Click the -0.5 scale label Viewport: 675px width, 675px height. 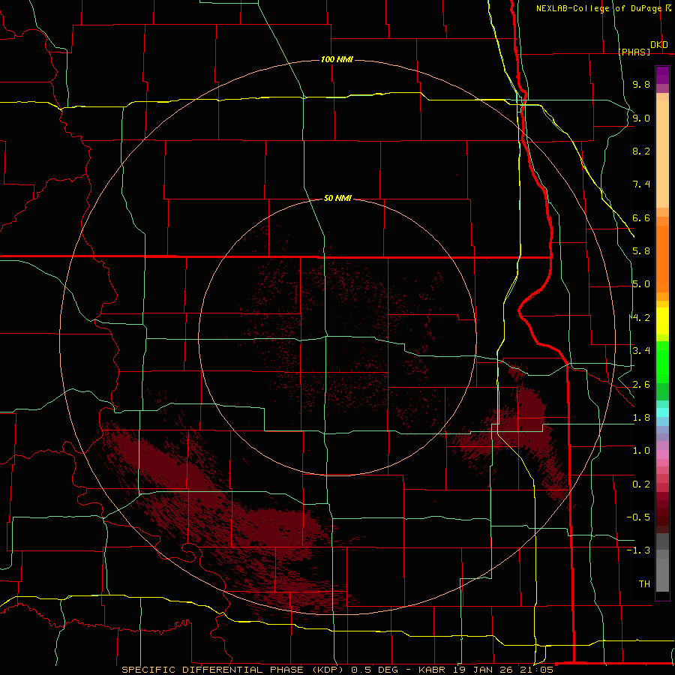click(638, 517)
